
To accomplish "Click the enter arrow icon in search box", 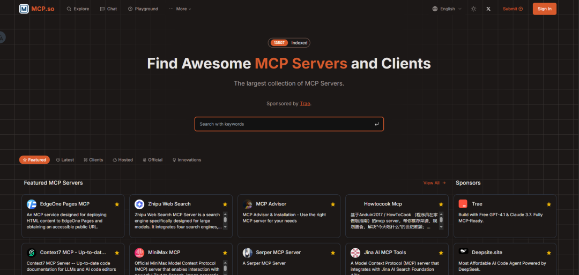I will (x=377, y=124).
